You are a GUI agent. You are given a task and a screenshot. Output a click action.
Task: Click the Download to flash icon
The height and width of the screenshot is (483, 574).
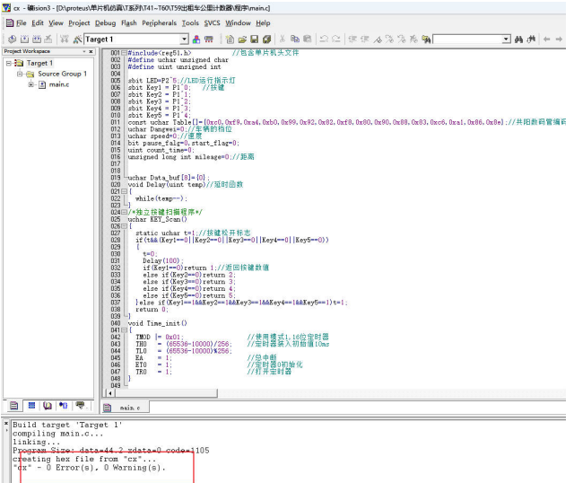(x=65, y=40)
